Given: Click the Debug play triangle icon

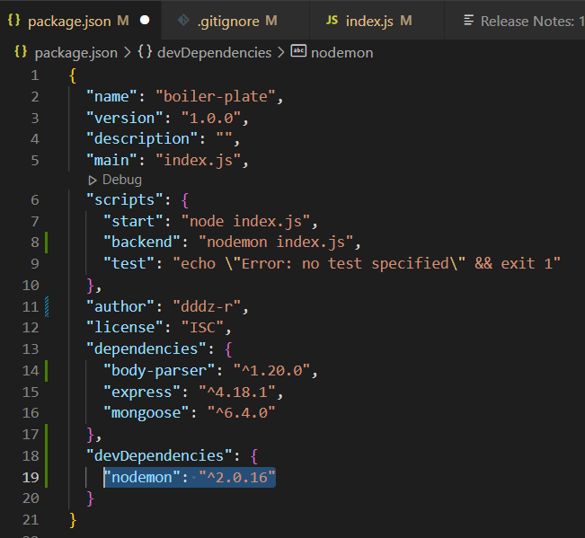Looking at the screenshot, I should pos(93,181).
